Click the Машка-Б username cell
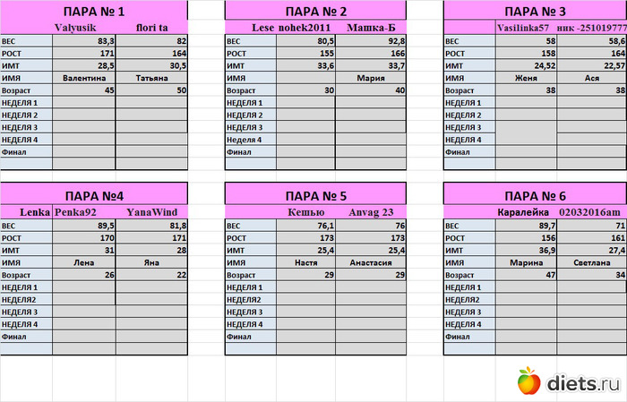The image size is (627, 402). point(372,29)
